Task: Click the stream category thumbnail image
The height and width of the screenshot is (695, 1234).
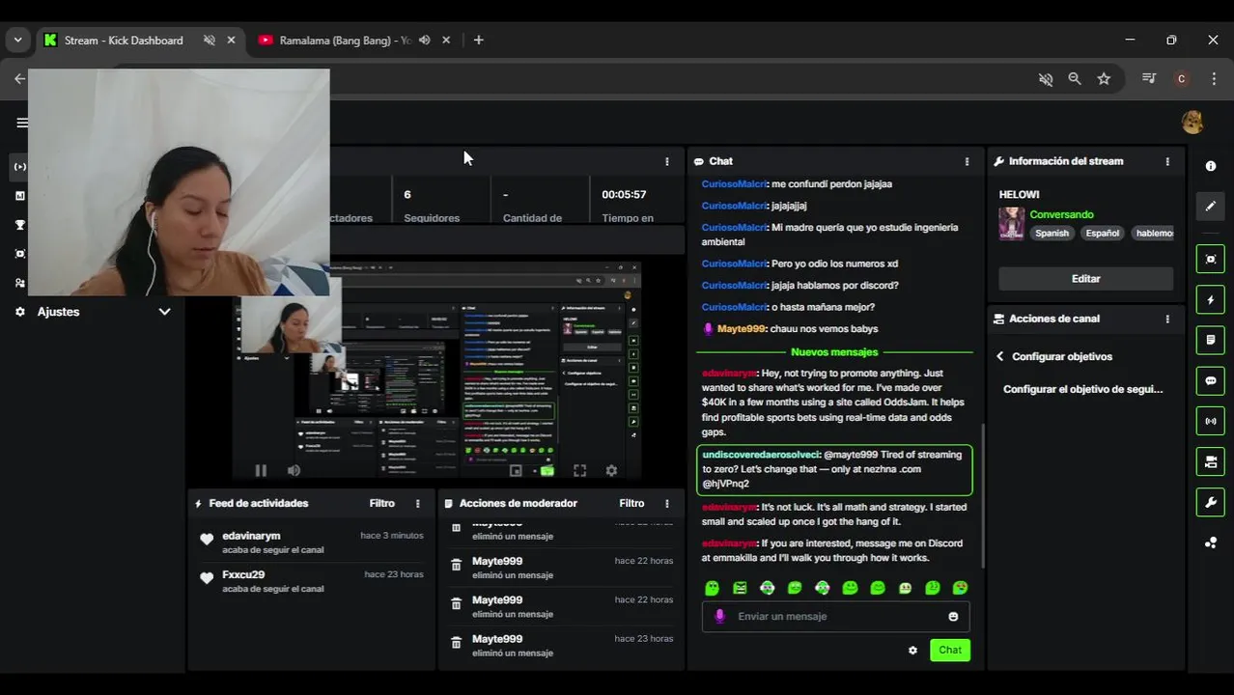Action: 1011,223
